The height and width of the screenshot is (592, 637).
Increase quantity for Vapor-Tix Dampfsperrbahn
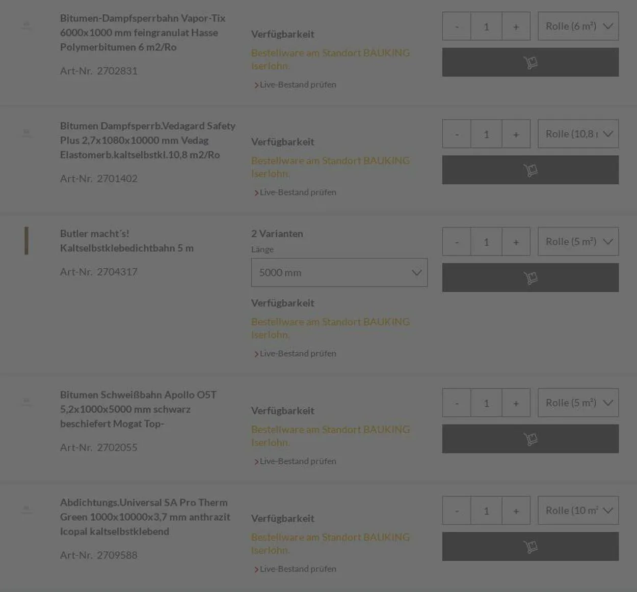point(516,26)
